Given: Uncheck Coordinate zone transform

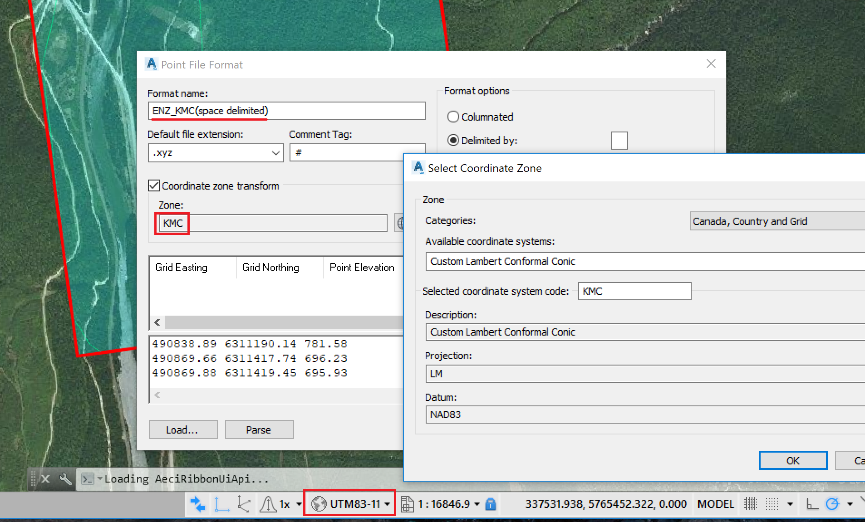Looking at the screenshot, I should click(154, 185).
